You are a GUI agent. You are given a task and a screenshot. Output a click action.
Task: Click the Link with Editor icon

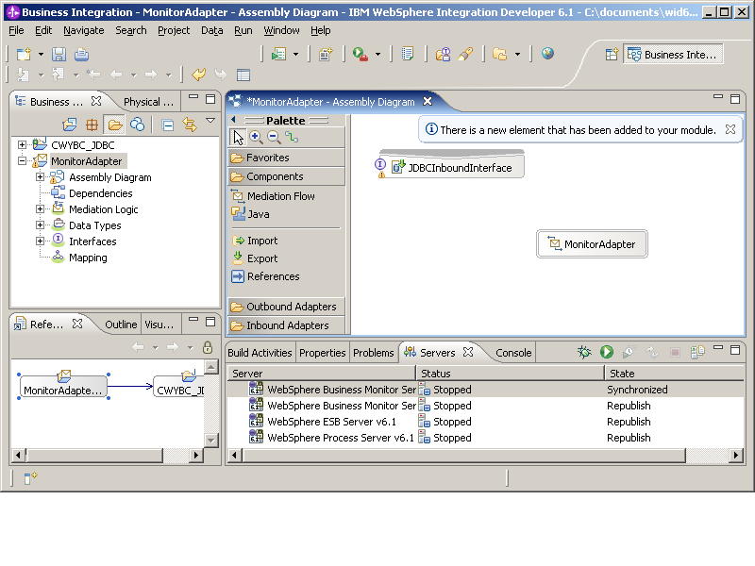pyautogui.click(x=190, y=125)
